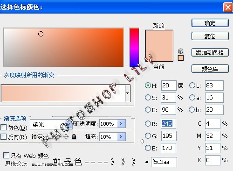This screenshot has width=233, height=171.
Task: Click the lock all padlock icon
Action: (x=74, y=136)
